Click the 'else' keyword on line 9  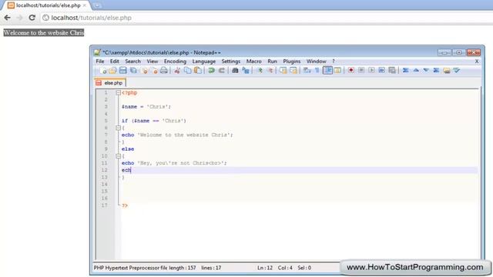(x=128, y=149)
